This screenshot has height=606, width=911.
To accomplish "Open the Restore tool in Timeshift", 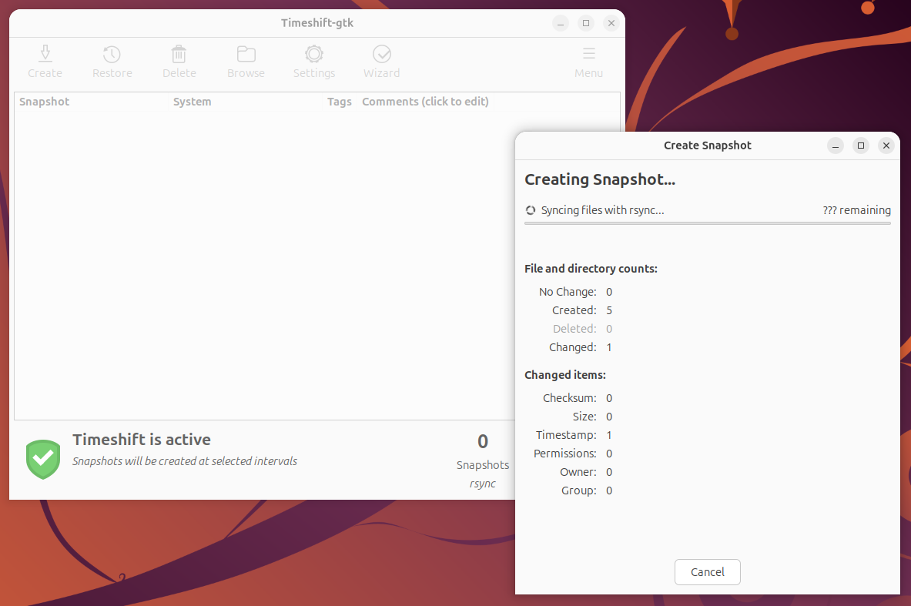I will (x=112, y=61).
